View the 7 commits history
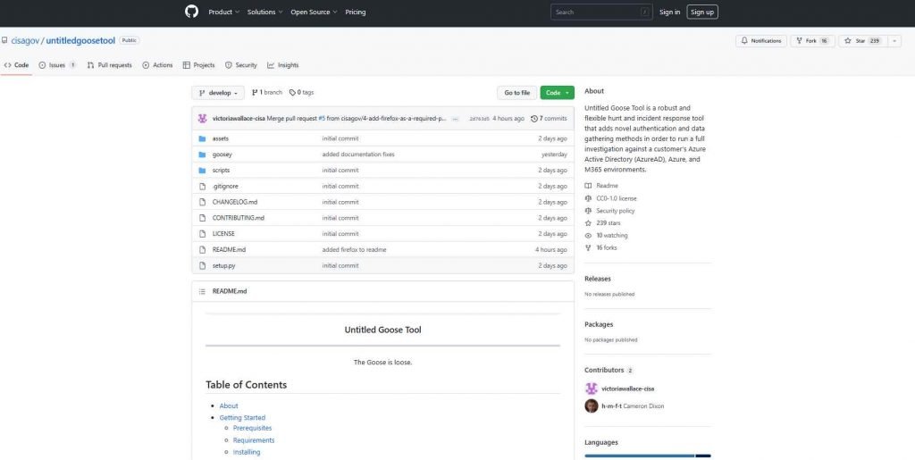915x460 pixels. point(549,119)
